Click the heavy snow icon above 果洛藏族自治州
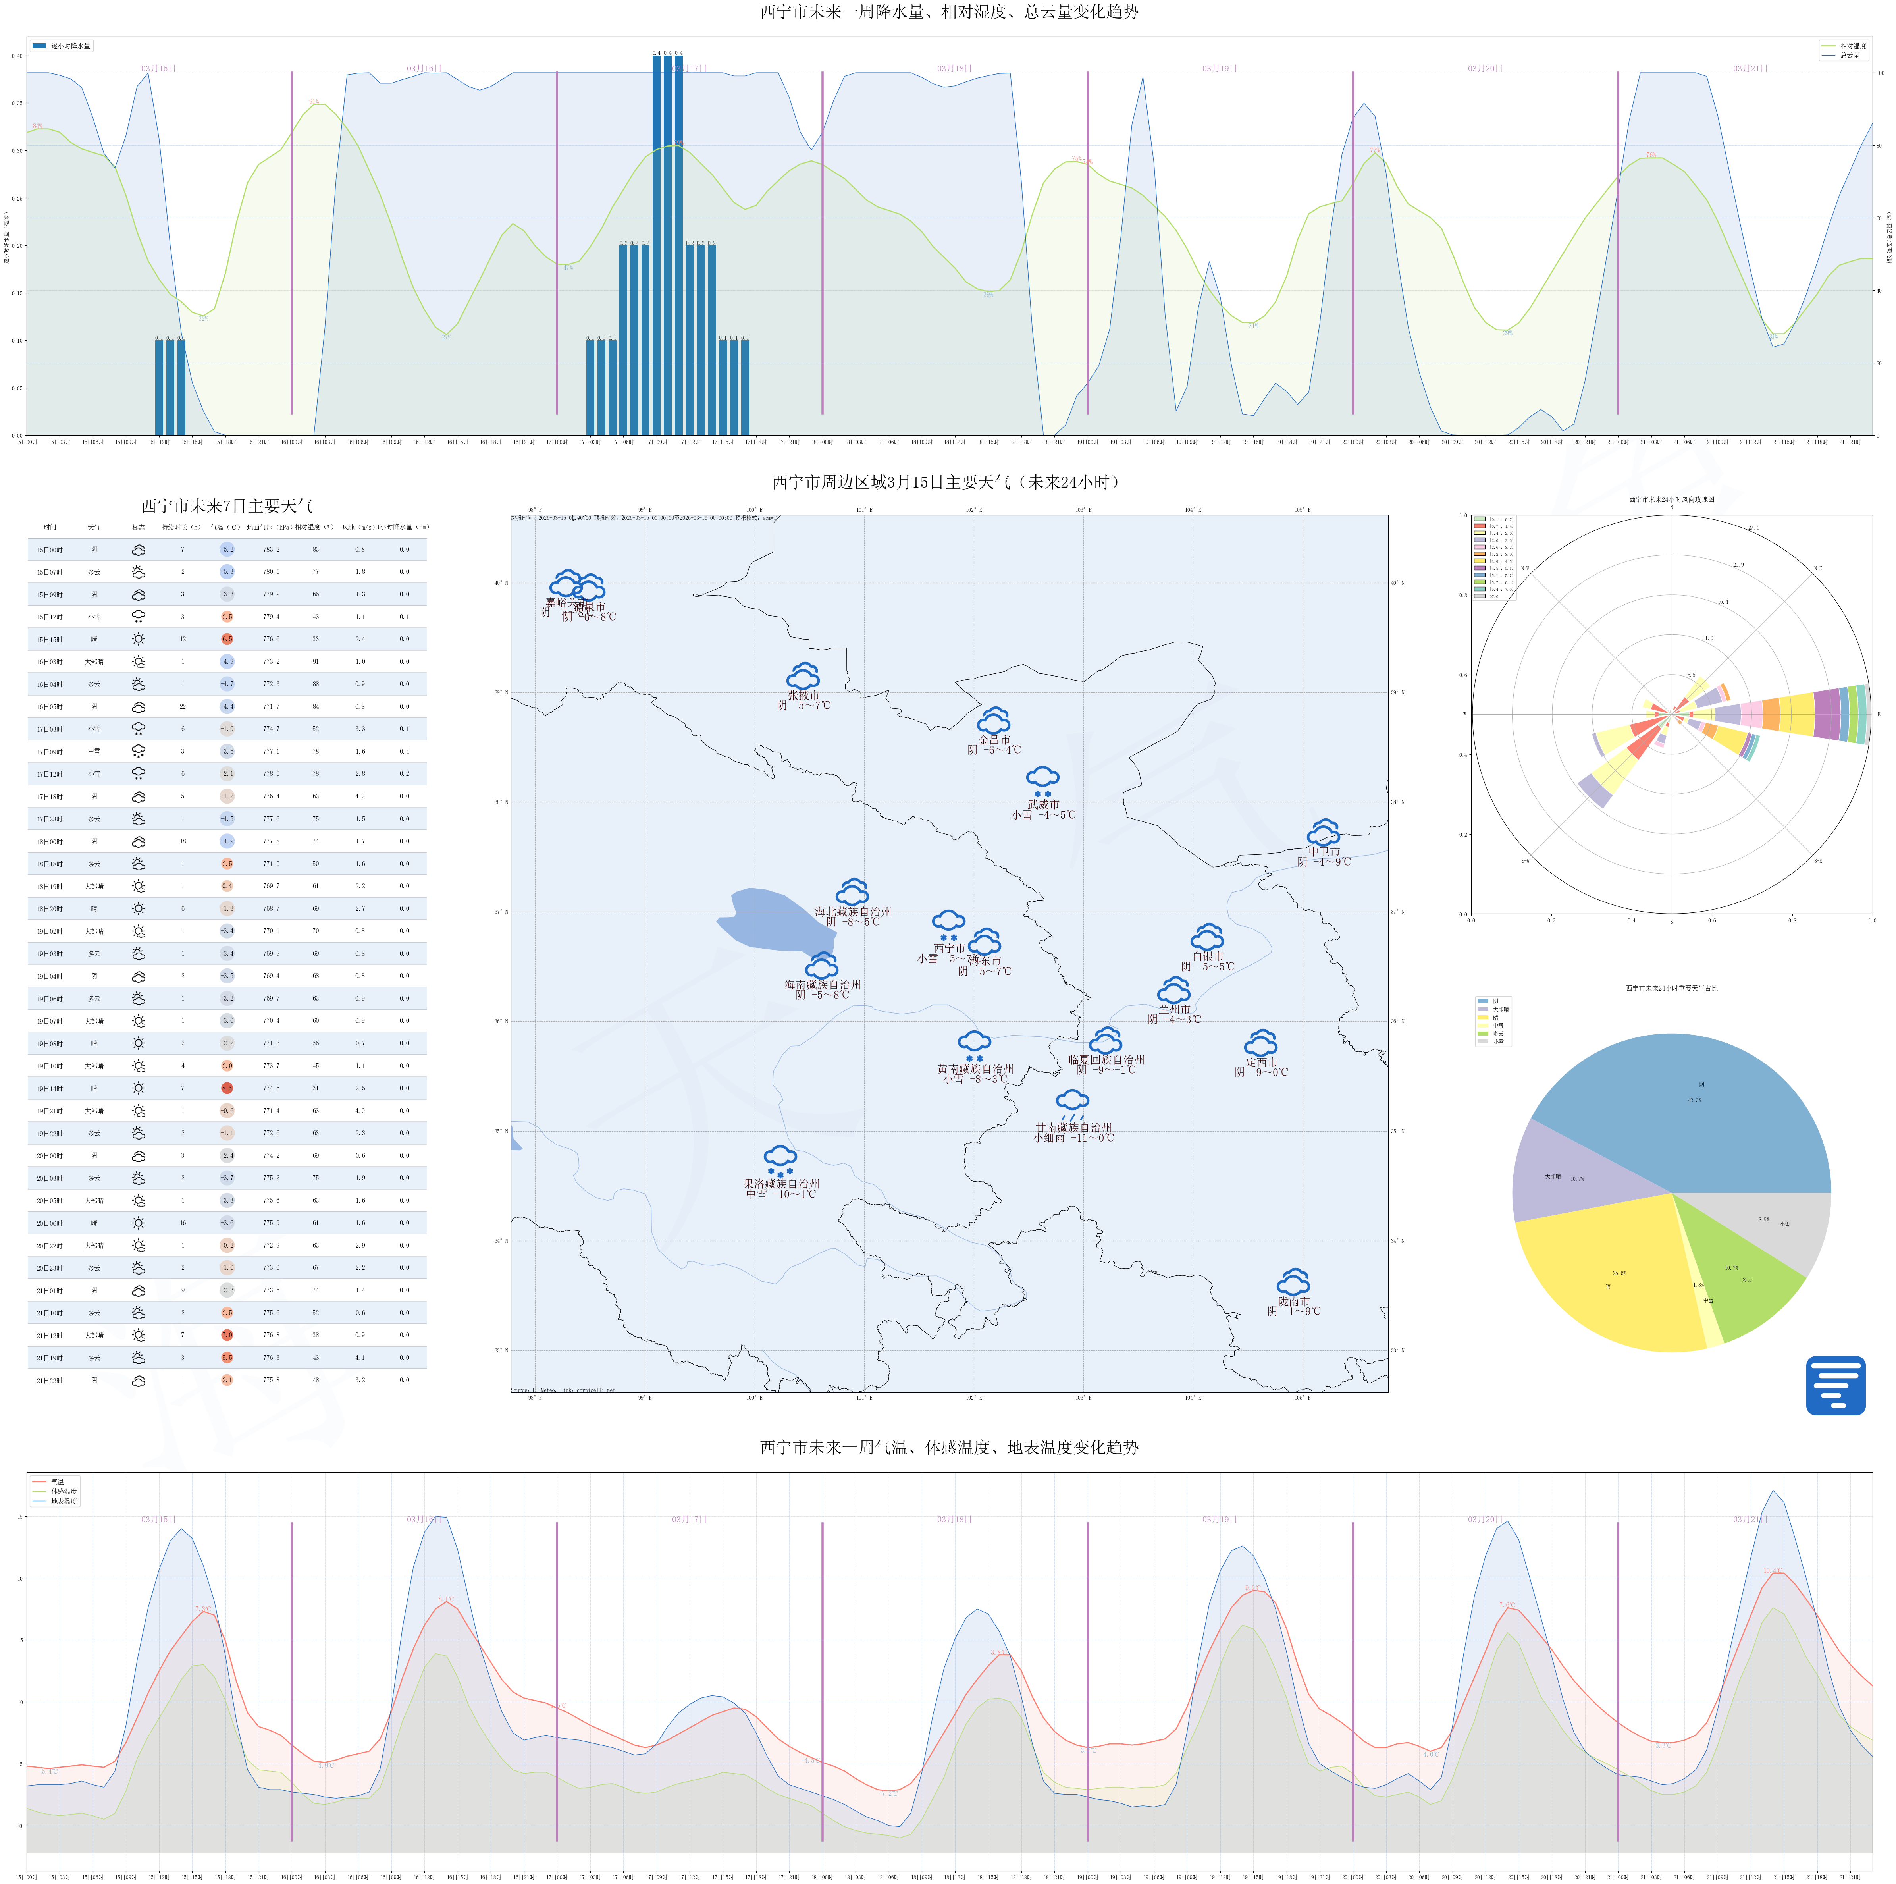 [x=780, y=1161]
